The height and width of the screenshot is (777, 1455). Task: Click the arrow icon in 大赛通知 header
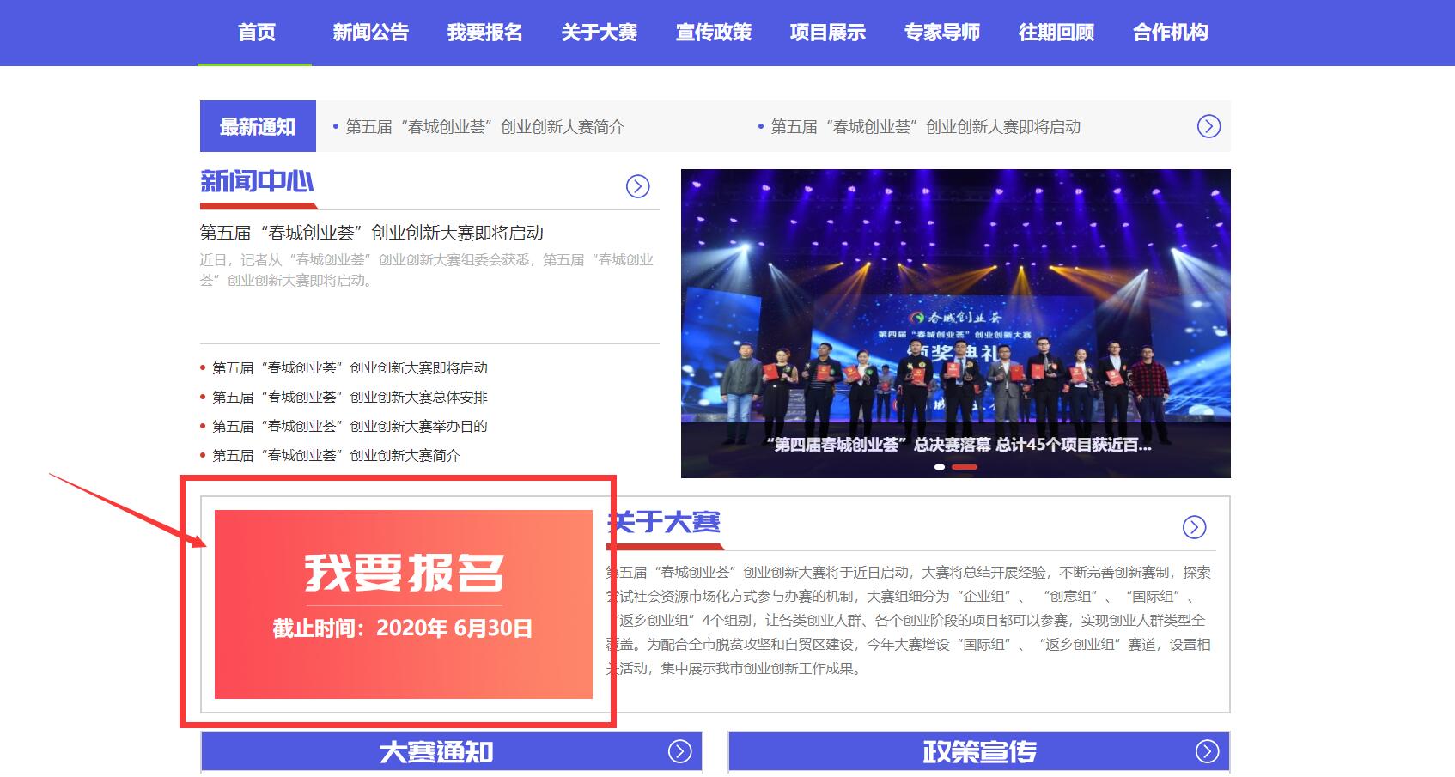pos(680,751)
